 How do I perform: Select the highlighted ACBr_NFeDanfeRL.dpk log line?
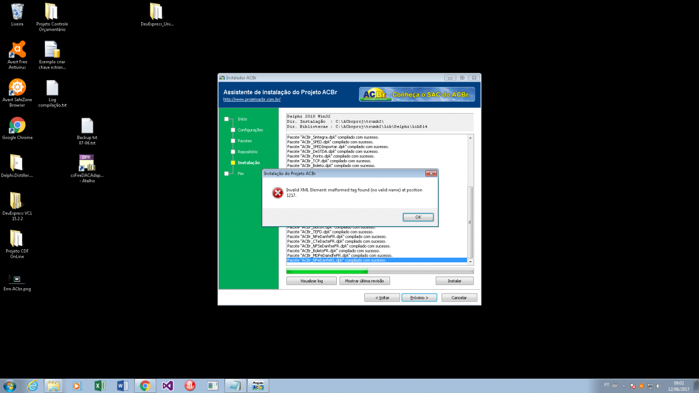point(377,260)
